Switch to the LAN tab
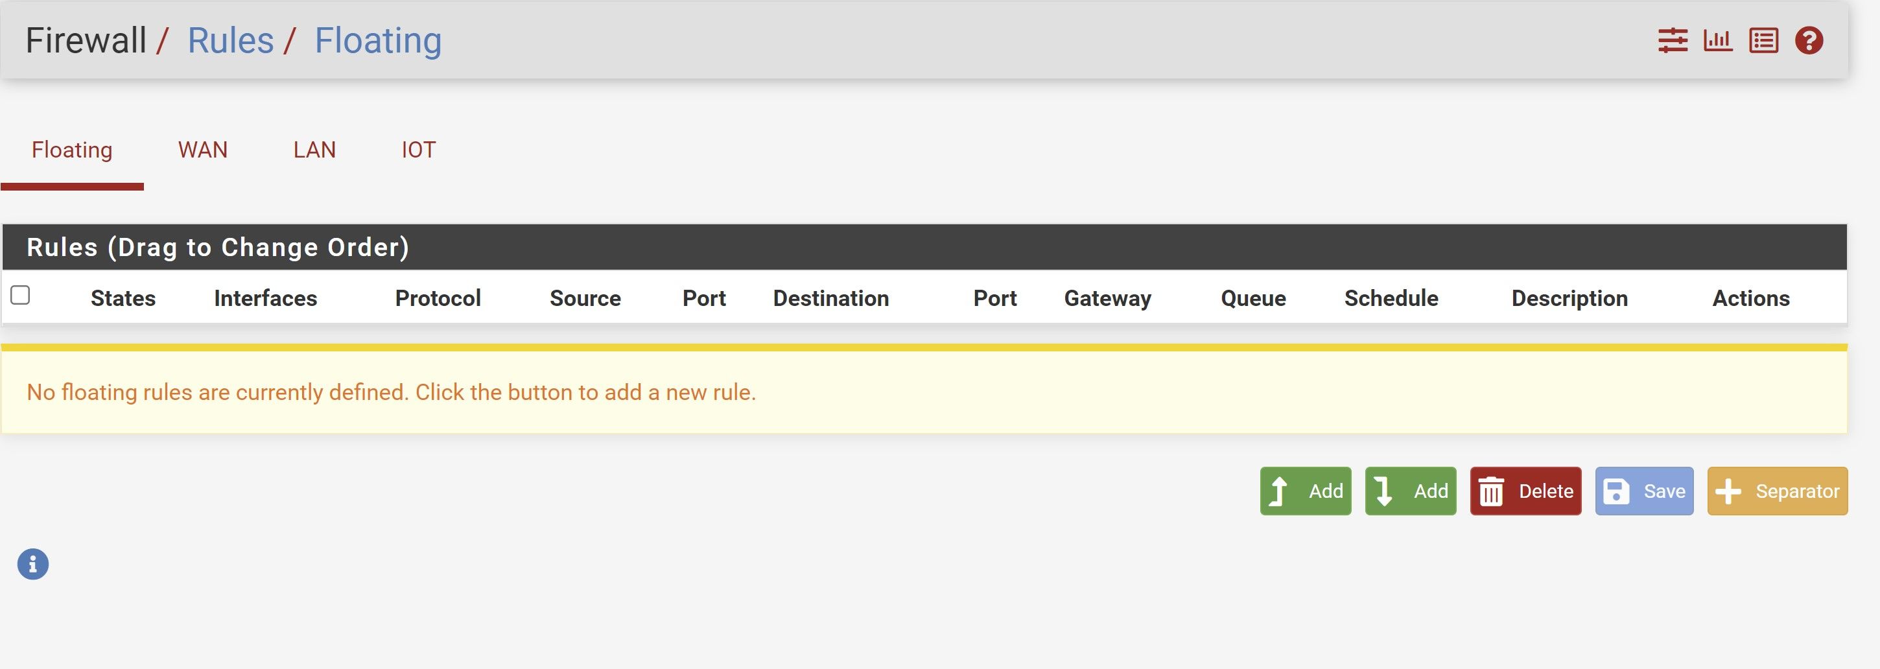Viewport: 1880px width, 669px height. click(x=314, y=150)
